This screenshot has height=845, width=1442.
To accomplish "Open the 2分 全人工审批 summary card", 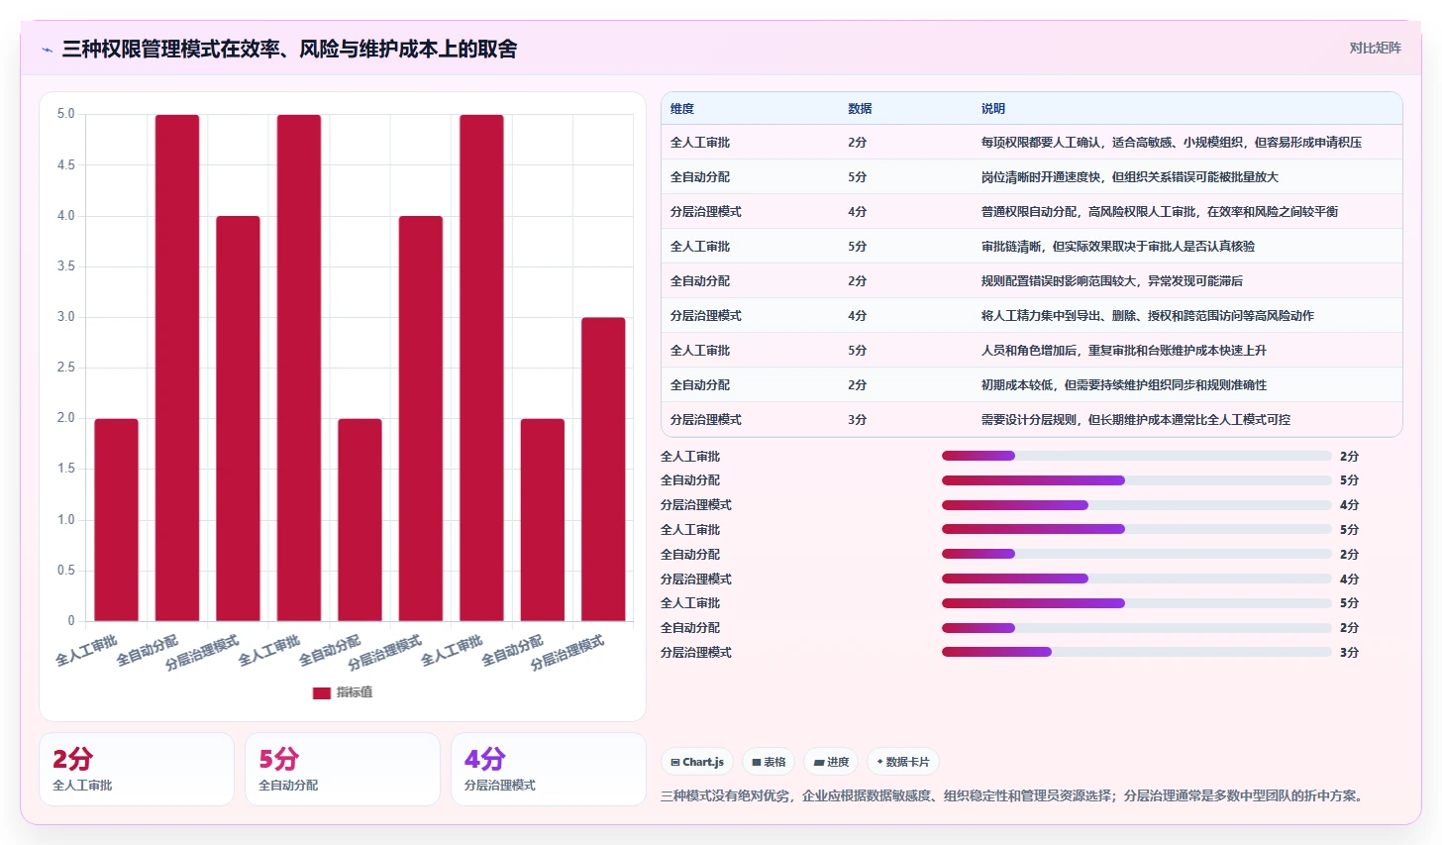I will click(137, 770).
